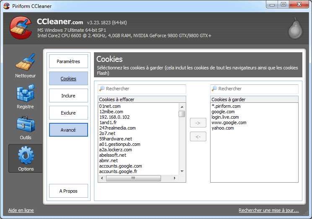Switch to the Exclure tab

[x=68, y=113]
